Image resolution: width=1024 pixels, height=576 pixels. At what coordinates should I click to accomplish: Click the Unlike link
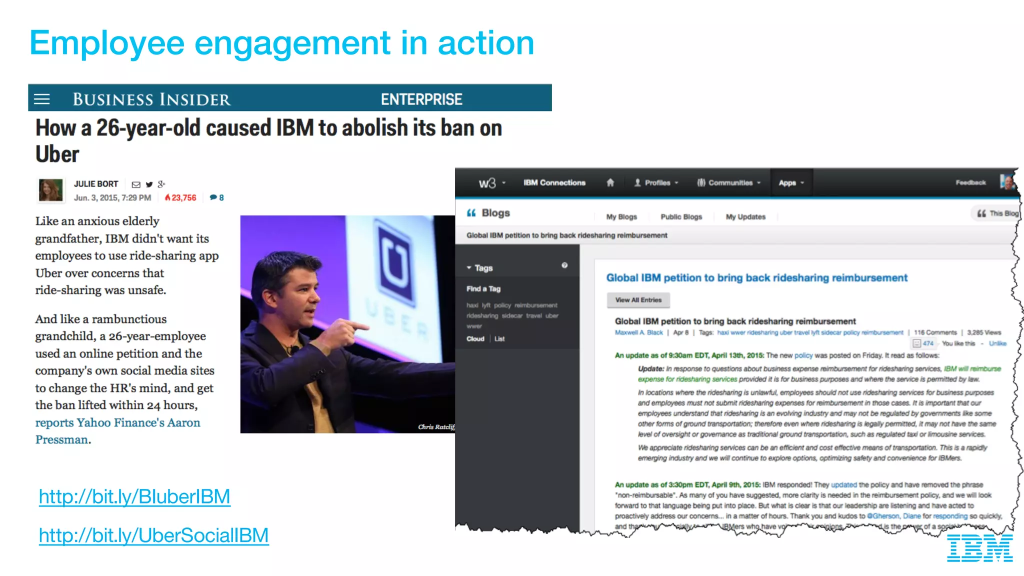point(997,343)
